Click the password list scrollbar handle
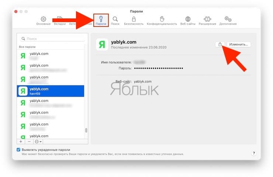The image size is (273, 177). point(86,130)
